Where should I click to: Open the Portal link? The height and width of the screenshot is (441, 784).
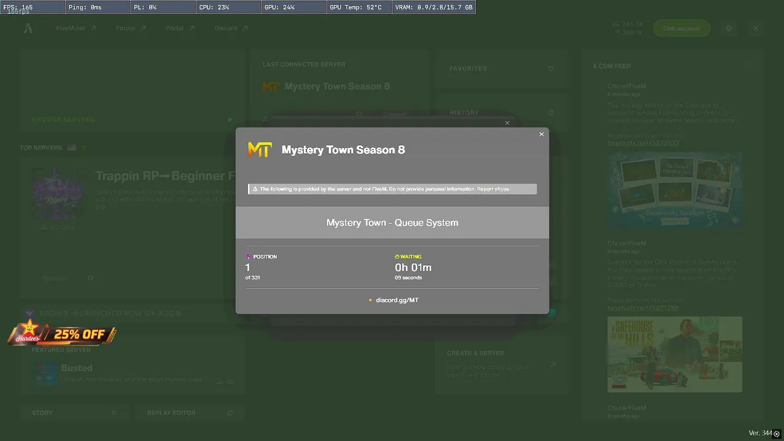point(180,28)
